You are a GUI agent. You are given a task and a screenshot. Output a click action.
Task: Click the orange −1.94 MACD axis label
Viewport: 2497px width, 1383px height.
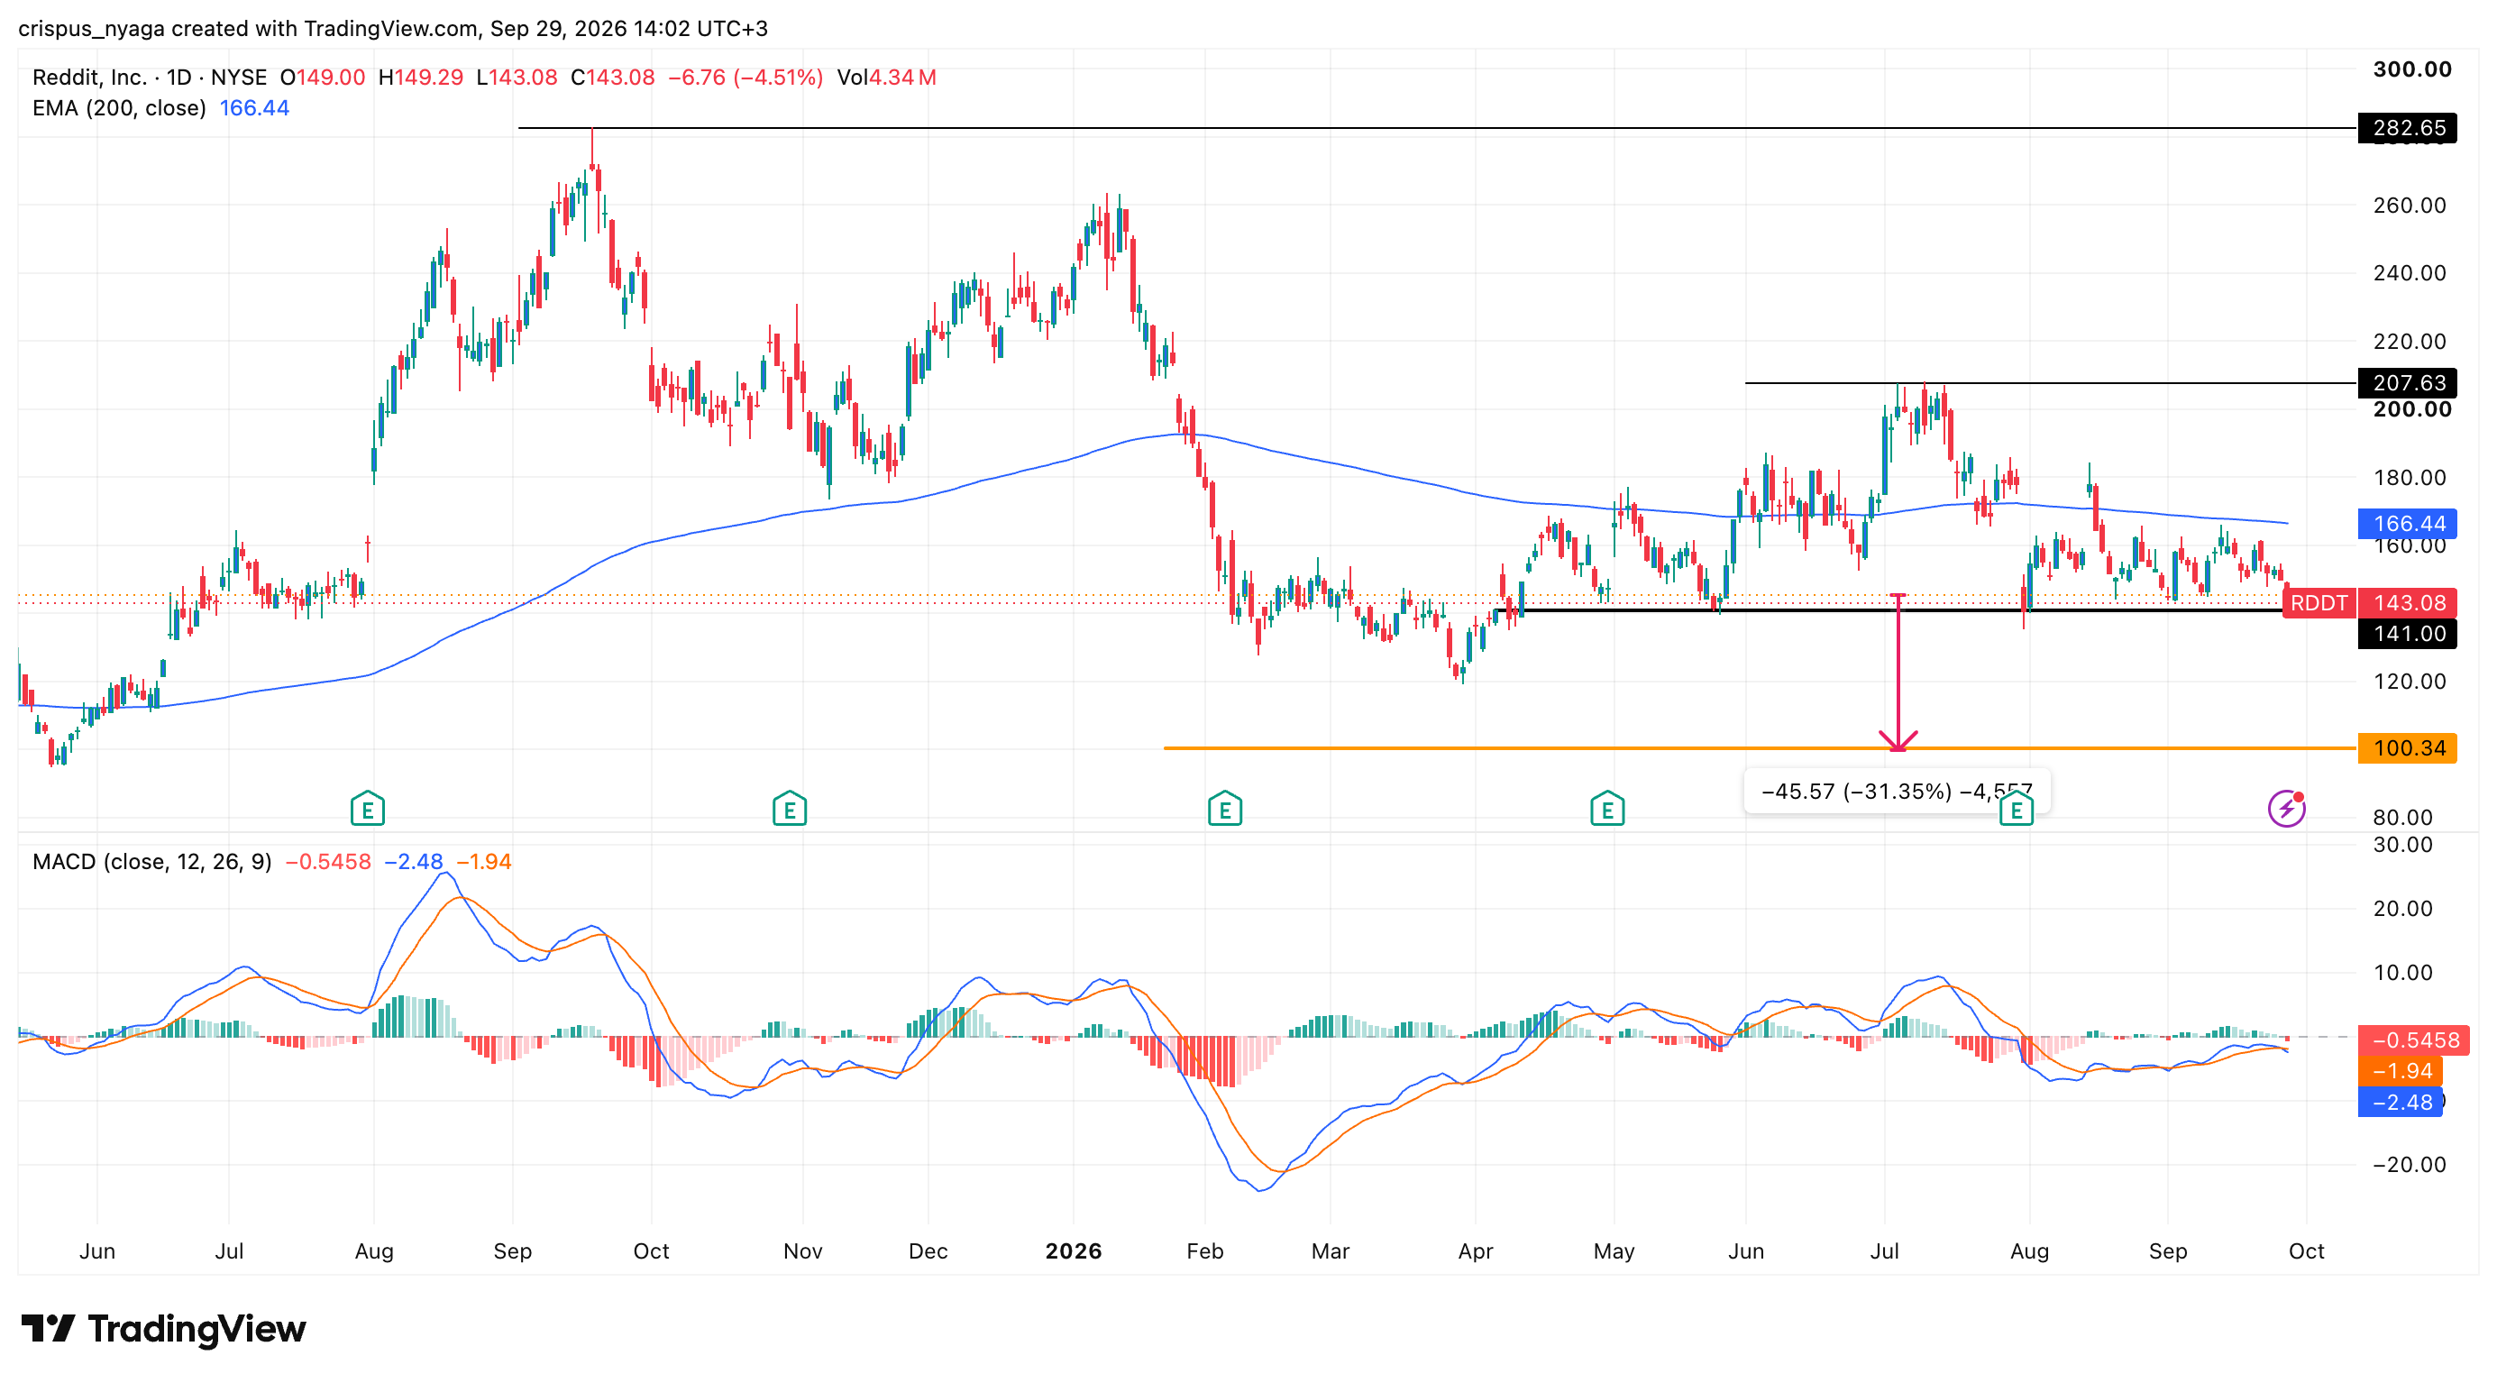point(2401,1071)
